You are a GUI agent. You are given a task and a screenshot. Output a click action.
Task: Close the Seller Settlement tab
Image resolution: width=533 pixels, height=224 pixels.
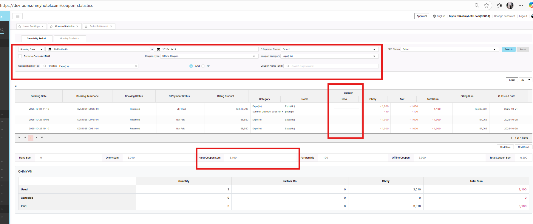pos(111,26)
